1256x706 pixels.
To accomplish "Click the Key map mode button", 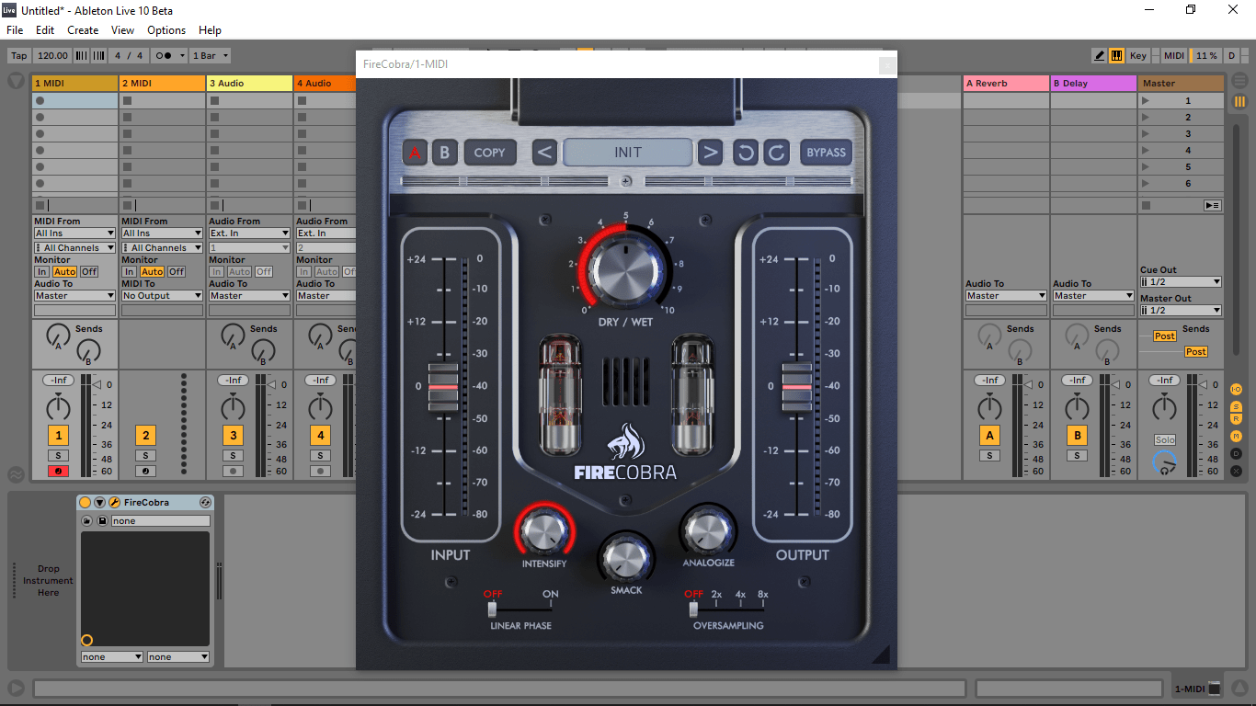I will pos(1138,56).
